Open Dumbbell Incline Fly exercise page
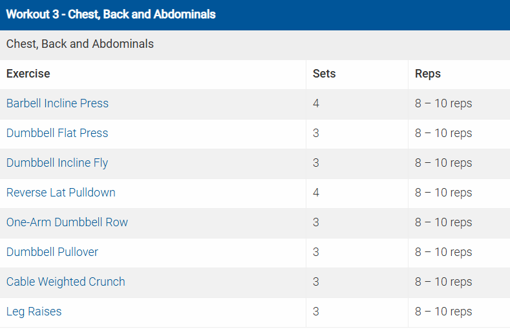The width and height of the screenshot is (510, 329). click(57, 163)
